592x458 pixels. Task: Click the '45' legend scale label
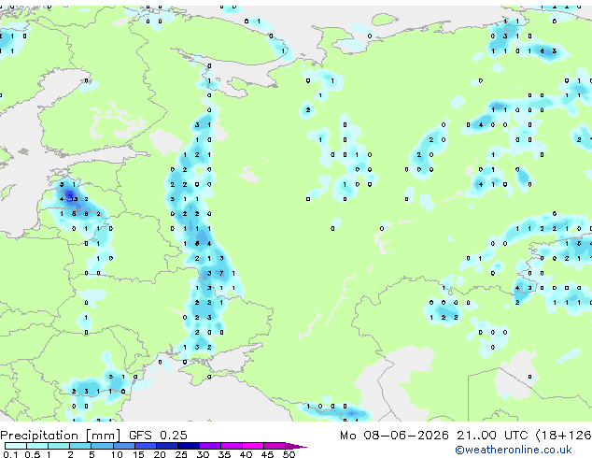point(267,454)
